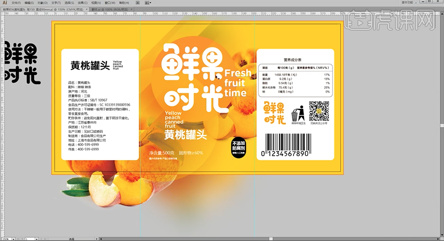
Task: Open the 视图(V) menu
Action: 96,3
